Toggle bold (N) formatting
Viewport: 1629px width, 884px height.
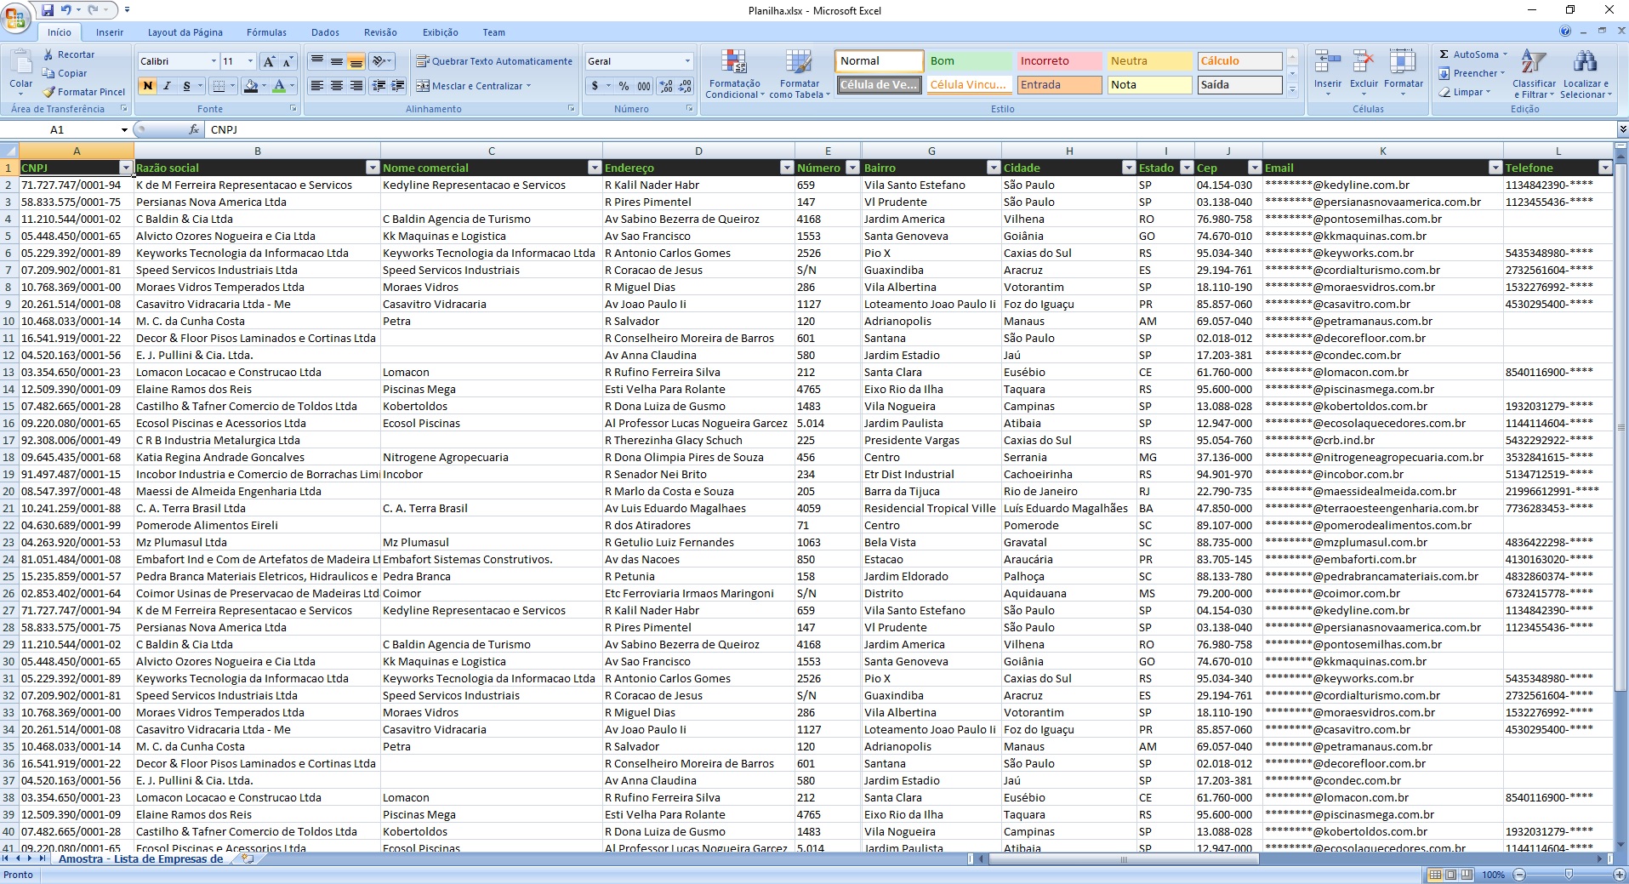click(x=148, y=86)
